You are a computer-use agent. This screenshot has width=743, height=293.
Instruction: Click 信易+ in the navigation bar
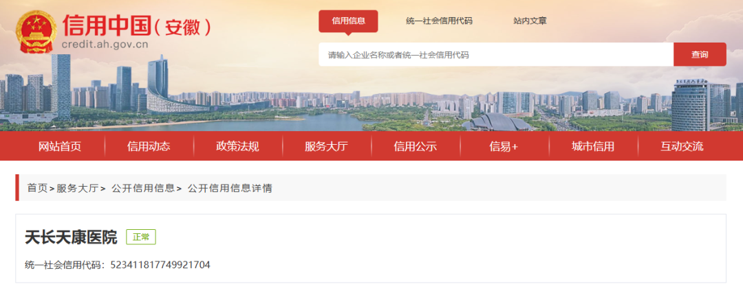(x=504, y=146)
